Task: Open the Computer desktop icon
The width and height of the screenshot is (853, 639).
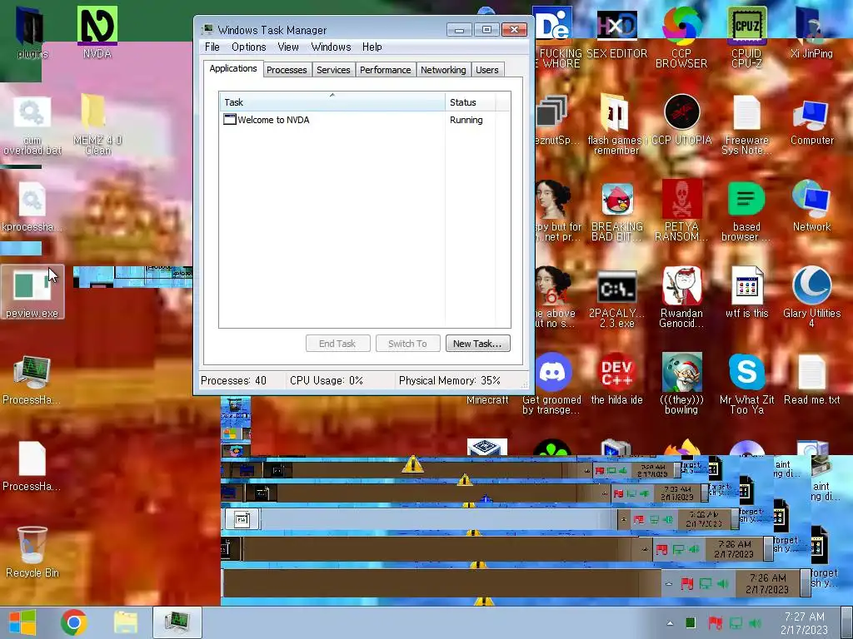Action: (811, 121)
